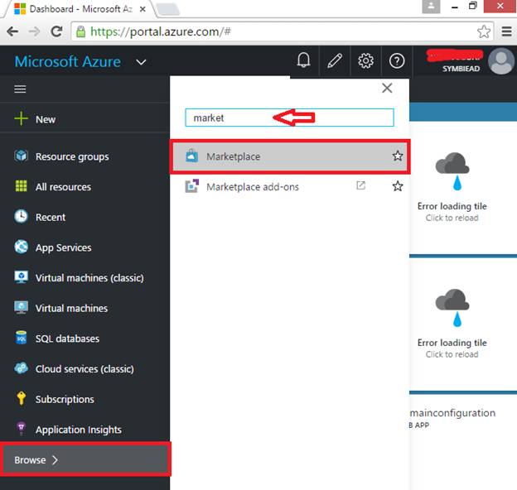517x490 pixels.
Task: Bookmark this page with the star
Action: coord(484,31)
